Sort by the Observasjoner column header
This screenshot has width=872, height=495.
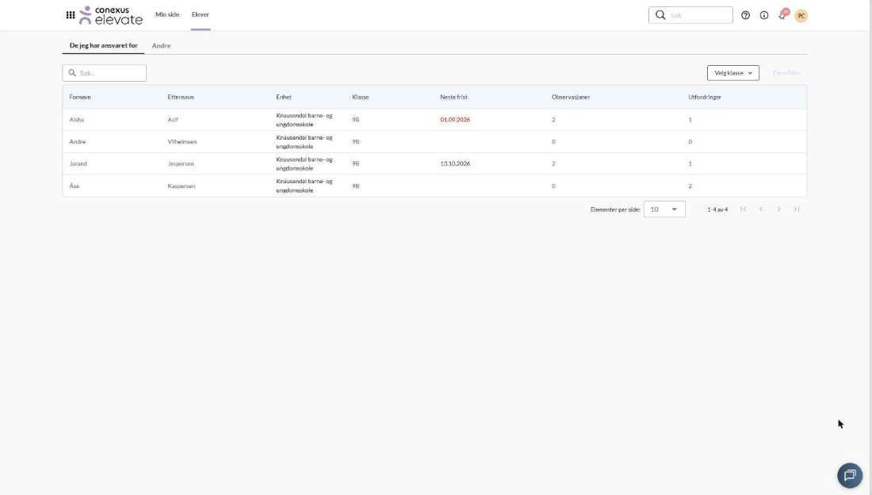point(571,97)
